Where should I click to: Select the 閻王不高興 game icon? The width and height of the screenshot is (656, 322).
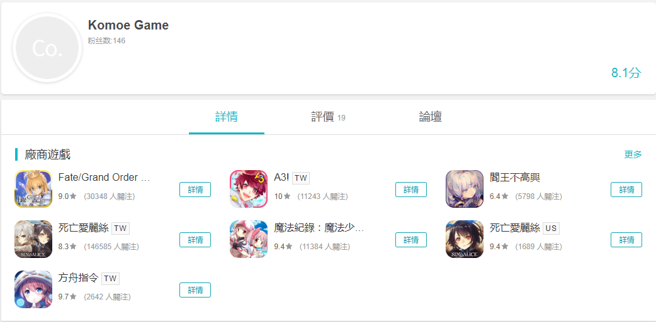[465, 189]
